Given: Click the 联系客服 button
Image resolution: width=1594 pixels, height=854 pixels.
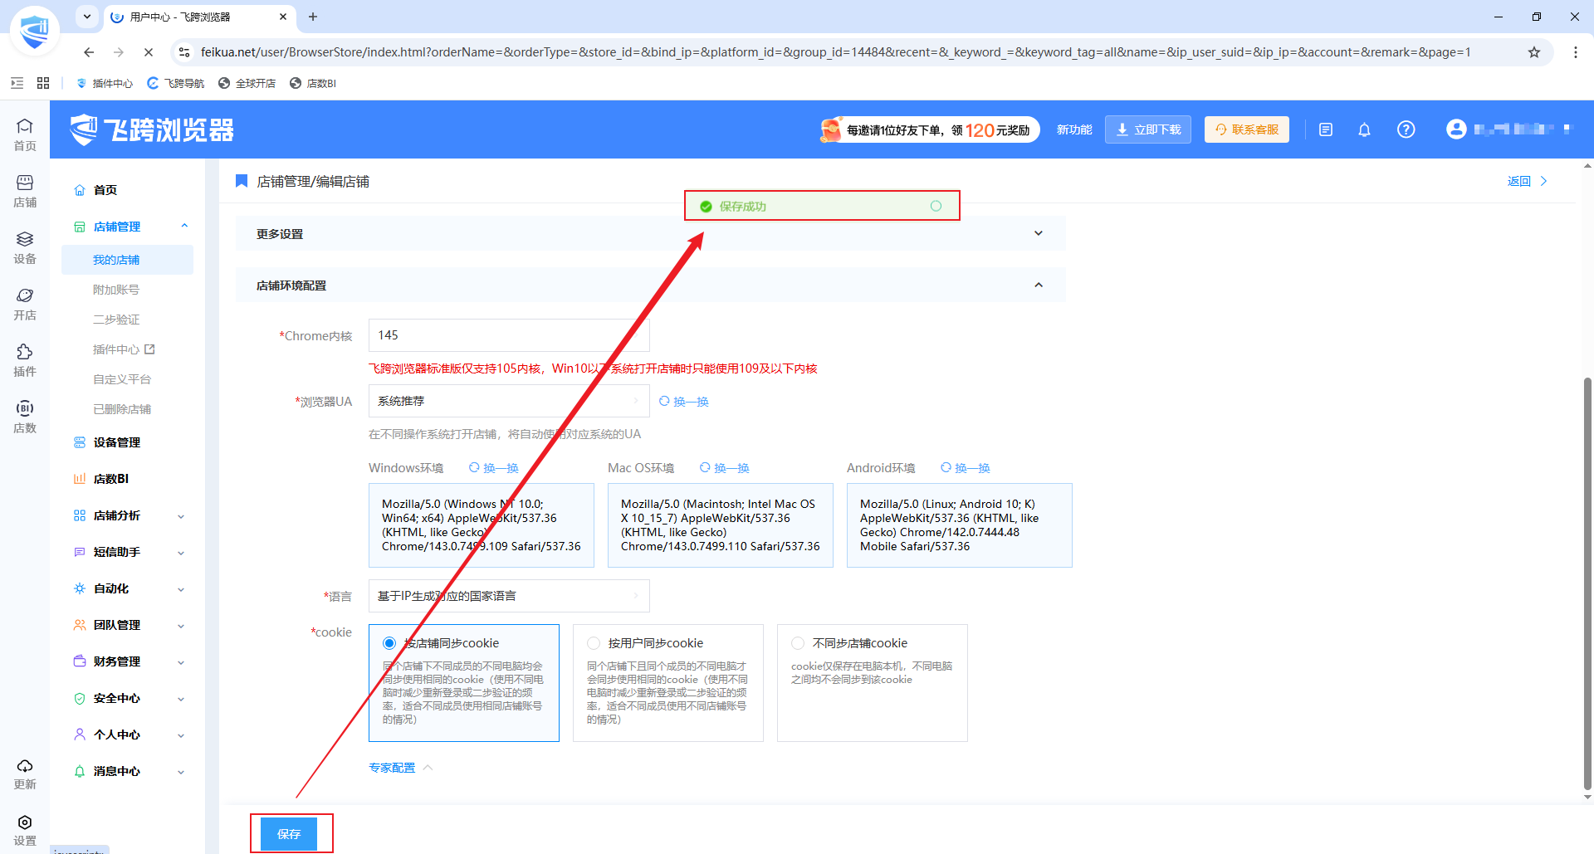Looking at the screenshot, I should click(1247, 129).
